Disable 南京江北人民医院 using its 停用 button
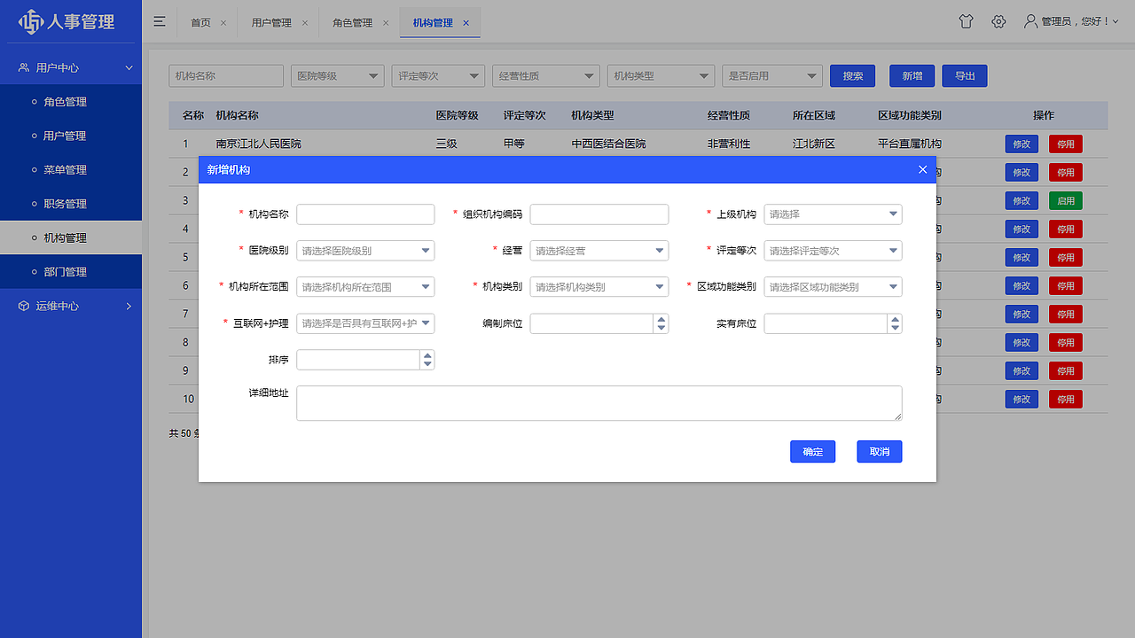 tap(1064, 144)
